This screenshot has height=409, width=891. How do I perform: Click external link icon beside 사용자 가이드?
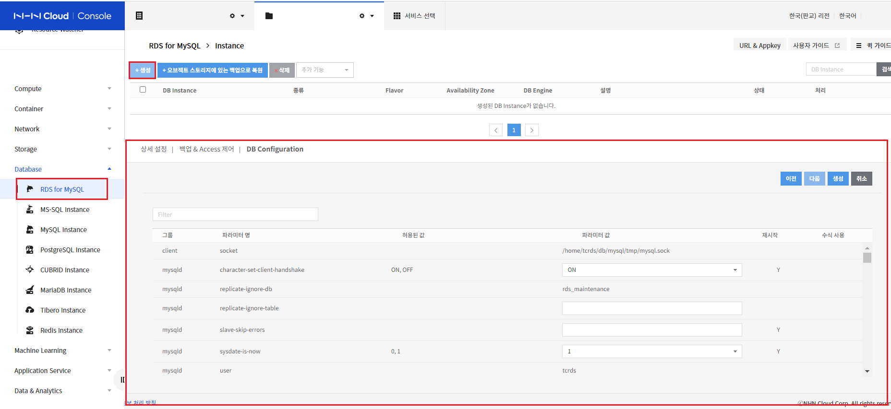click(x=837, y=46)
